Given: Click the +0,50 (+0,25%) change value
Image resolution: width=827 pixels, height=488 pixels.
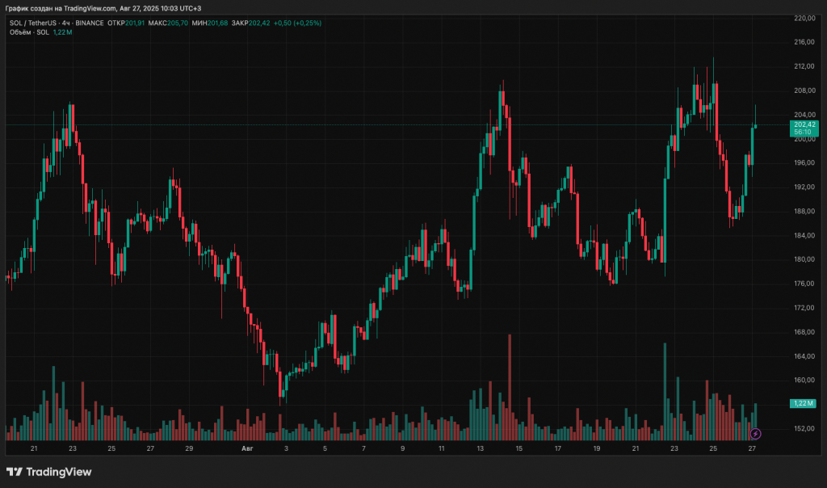Looking at the screenshot, I should (298, 23).
